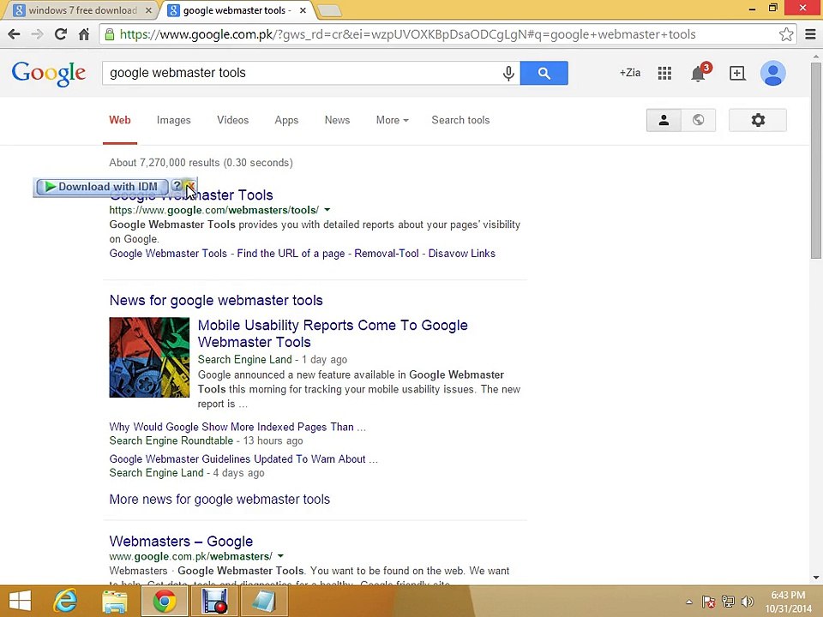This screenshot has width=823, height=617.
Task: Launch Internet Explorer from taskbar
Action: coord(66,602)
